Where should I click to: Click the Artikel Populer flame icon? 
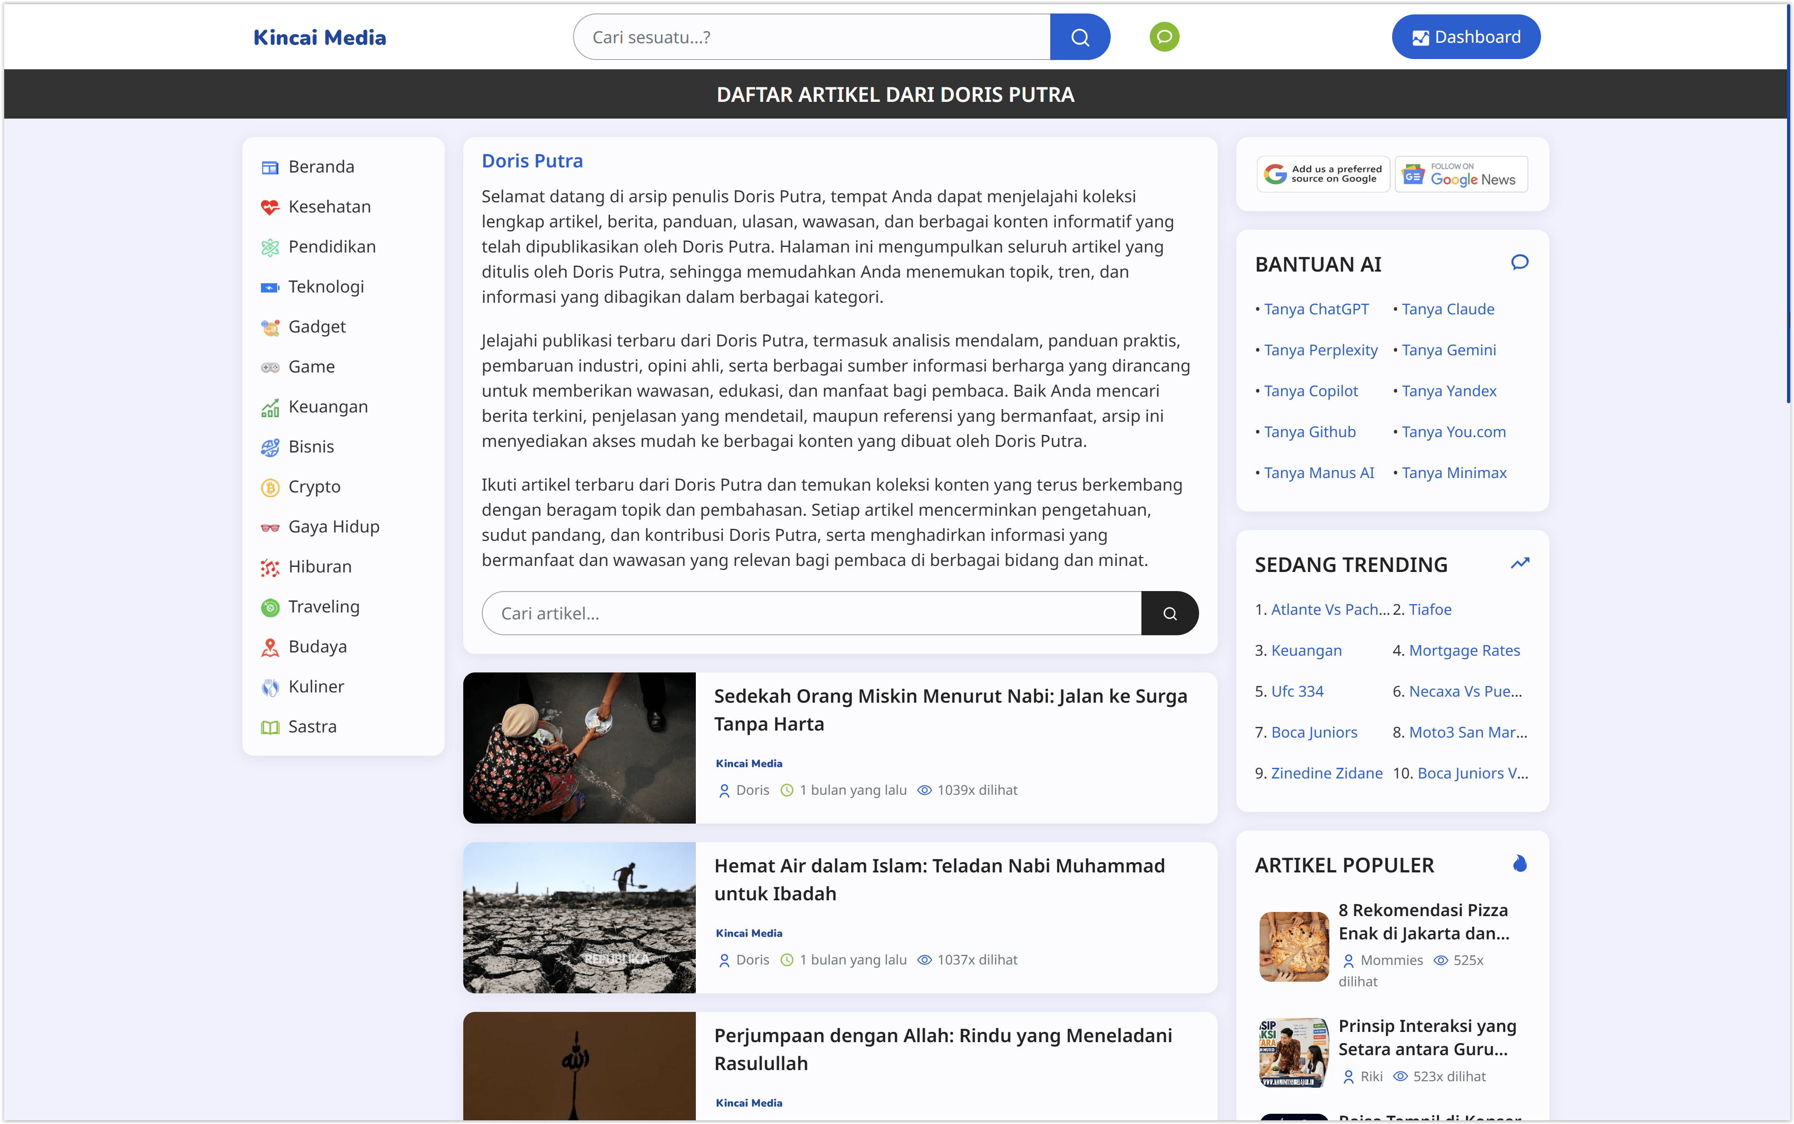click(1520, 864)
